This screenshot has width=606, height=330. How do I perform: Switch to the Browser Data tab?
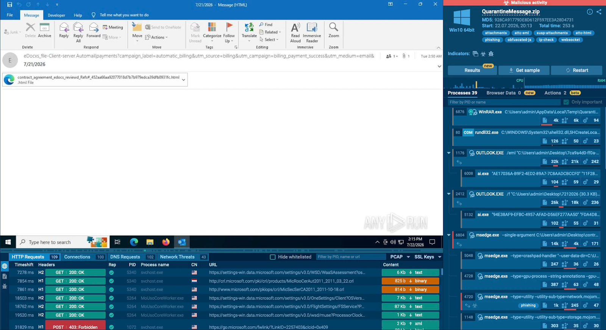tap(511, 93)
